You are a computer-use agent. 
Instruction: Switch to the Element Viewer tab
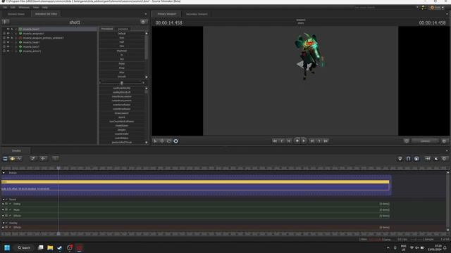[16, 14]
